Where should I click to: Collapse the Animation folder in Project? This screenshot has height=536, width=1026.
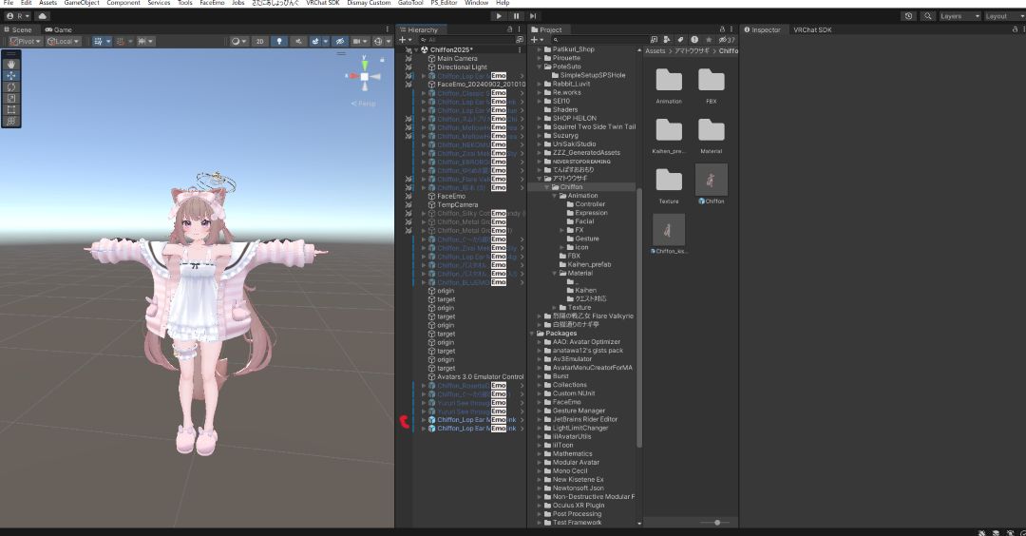[x=554, y=196]
